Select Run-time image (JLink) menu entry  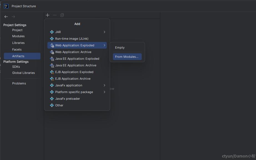point(77,39)
